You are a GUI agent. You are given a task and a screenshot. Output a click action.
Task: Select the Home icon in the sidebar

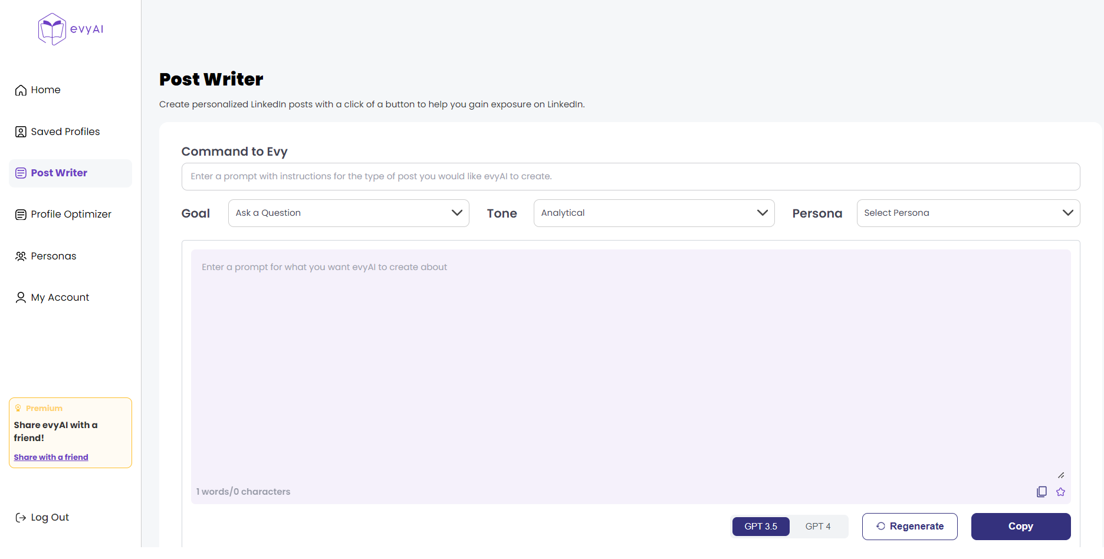20,90
